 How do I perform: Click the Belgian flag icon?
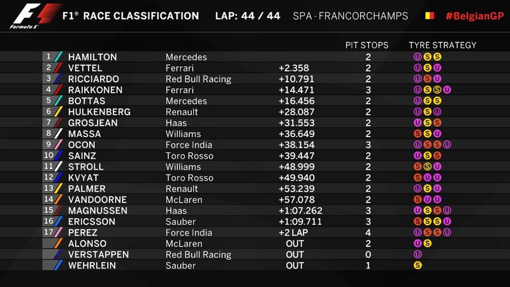coord(429,16)
